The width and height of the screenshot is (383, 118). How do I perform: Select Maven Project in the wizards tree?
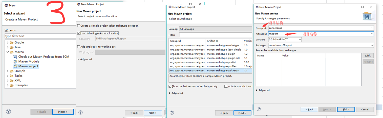[x=28, y=66]
